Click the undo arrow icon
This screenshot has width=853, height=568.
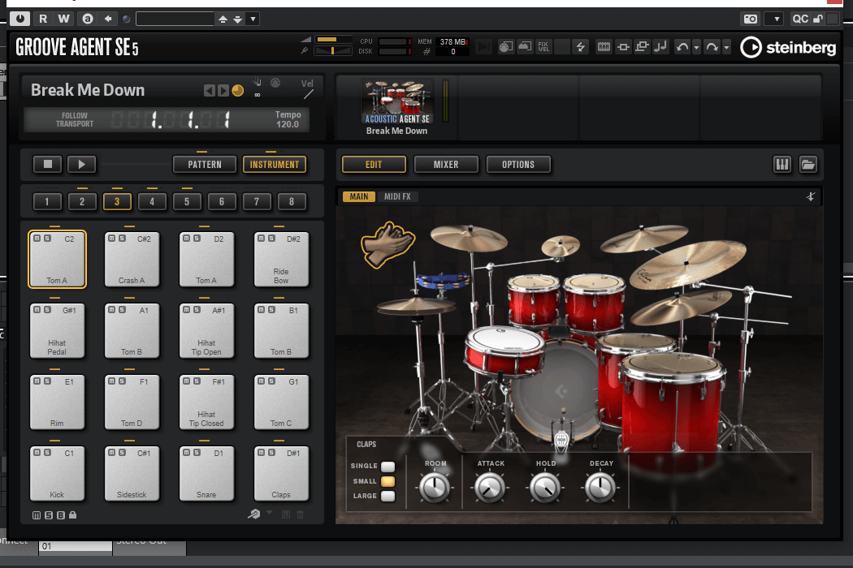point(682,47)
